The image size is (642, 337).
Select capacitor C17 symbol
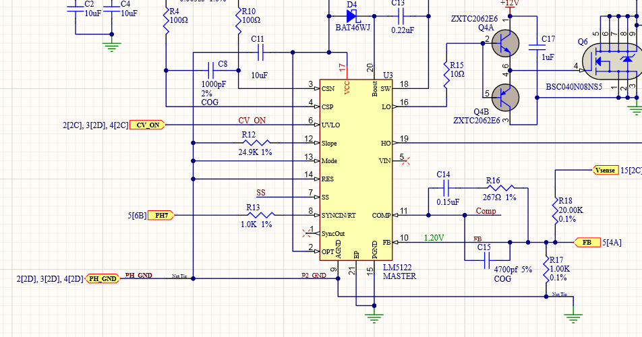[537, 47]
